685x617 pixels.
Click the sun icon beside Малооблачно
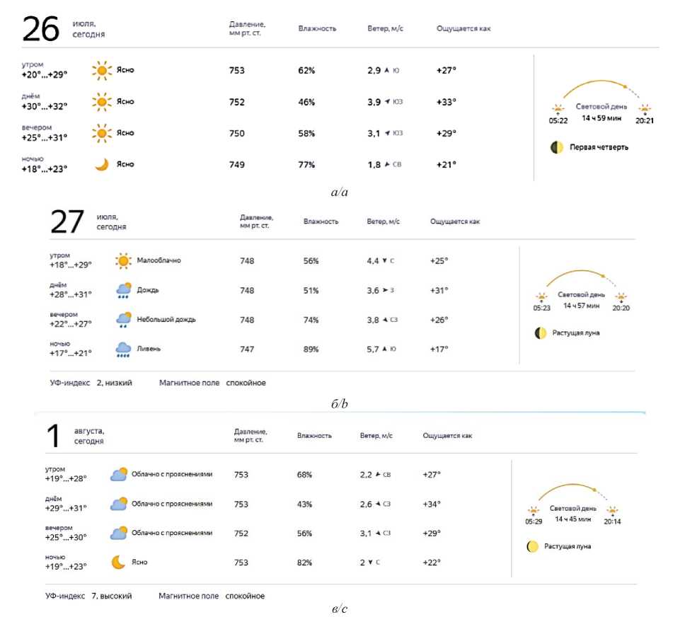point(123,261)
